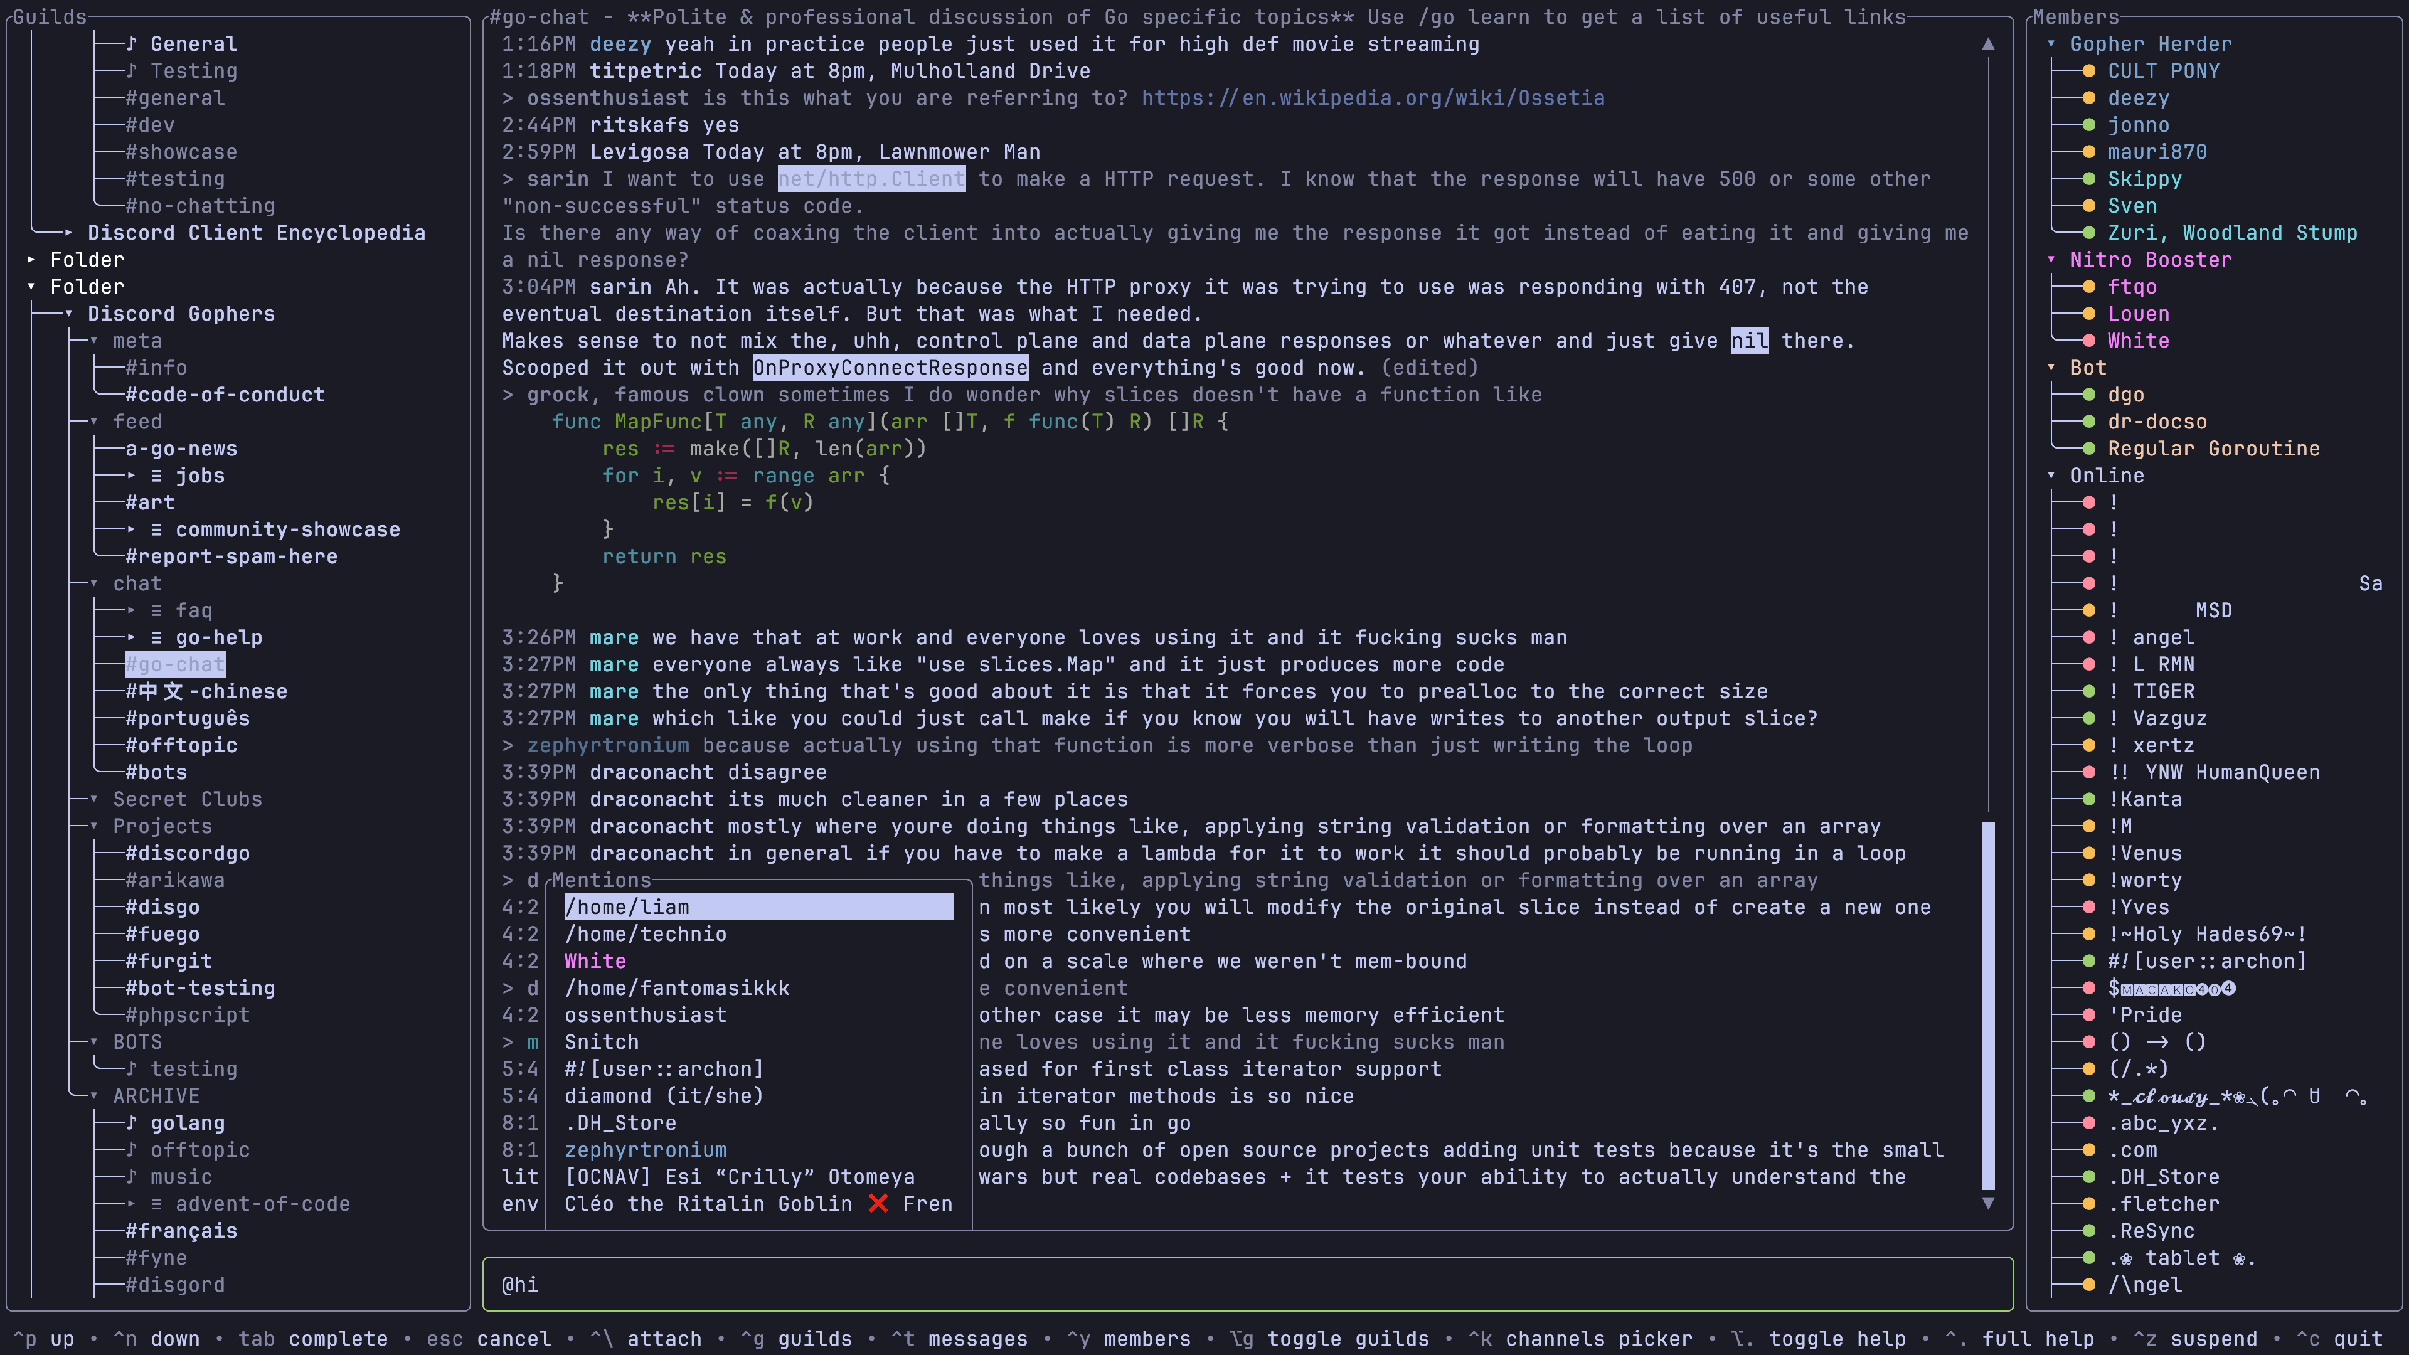Open the offtopic archived voice channel
This screenshot has width=2409, height=1355.
click(188, 1150)
